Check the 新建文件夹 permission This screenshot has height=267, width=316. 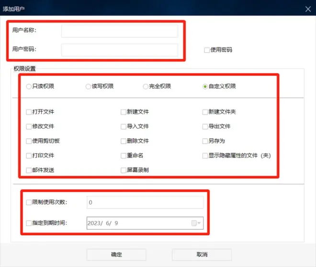pos(205,112)
